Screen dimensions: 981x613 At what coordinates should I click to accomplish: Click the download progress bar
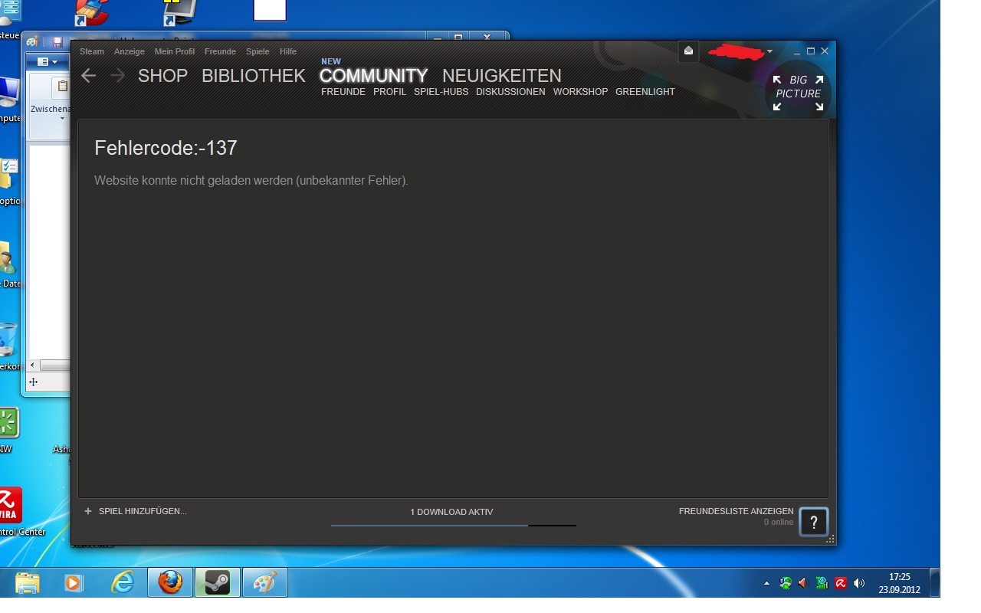[453, 525]
